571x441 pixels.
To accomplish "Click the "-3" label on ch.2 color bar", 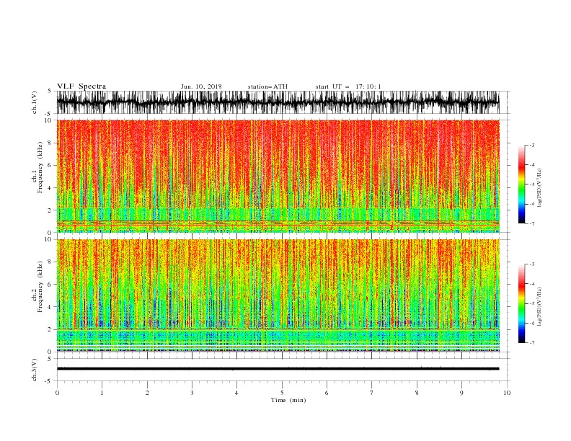I will point(532,264).
